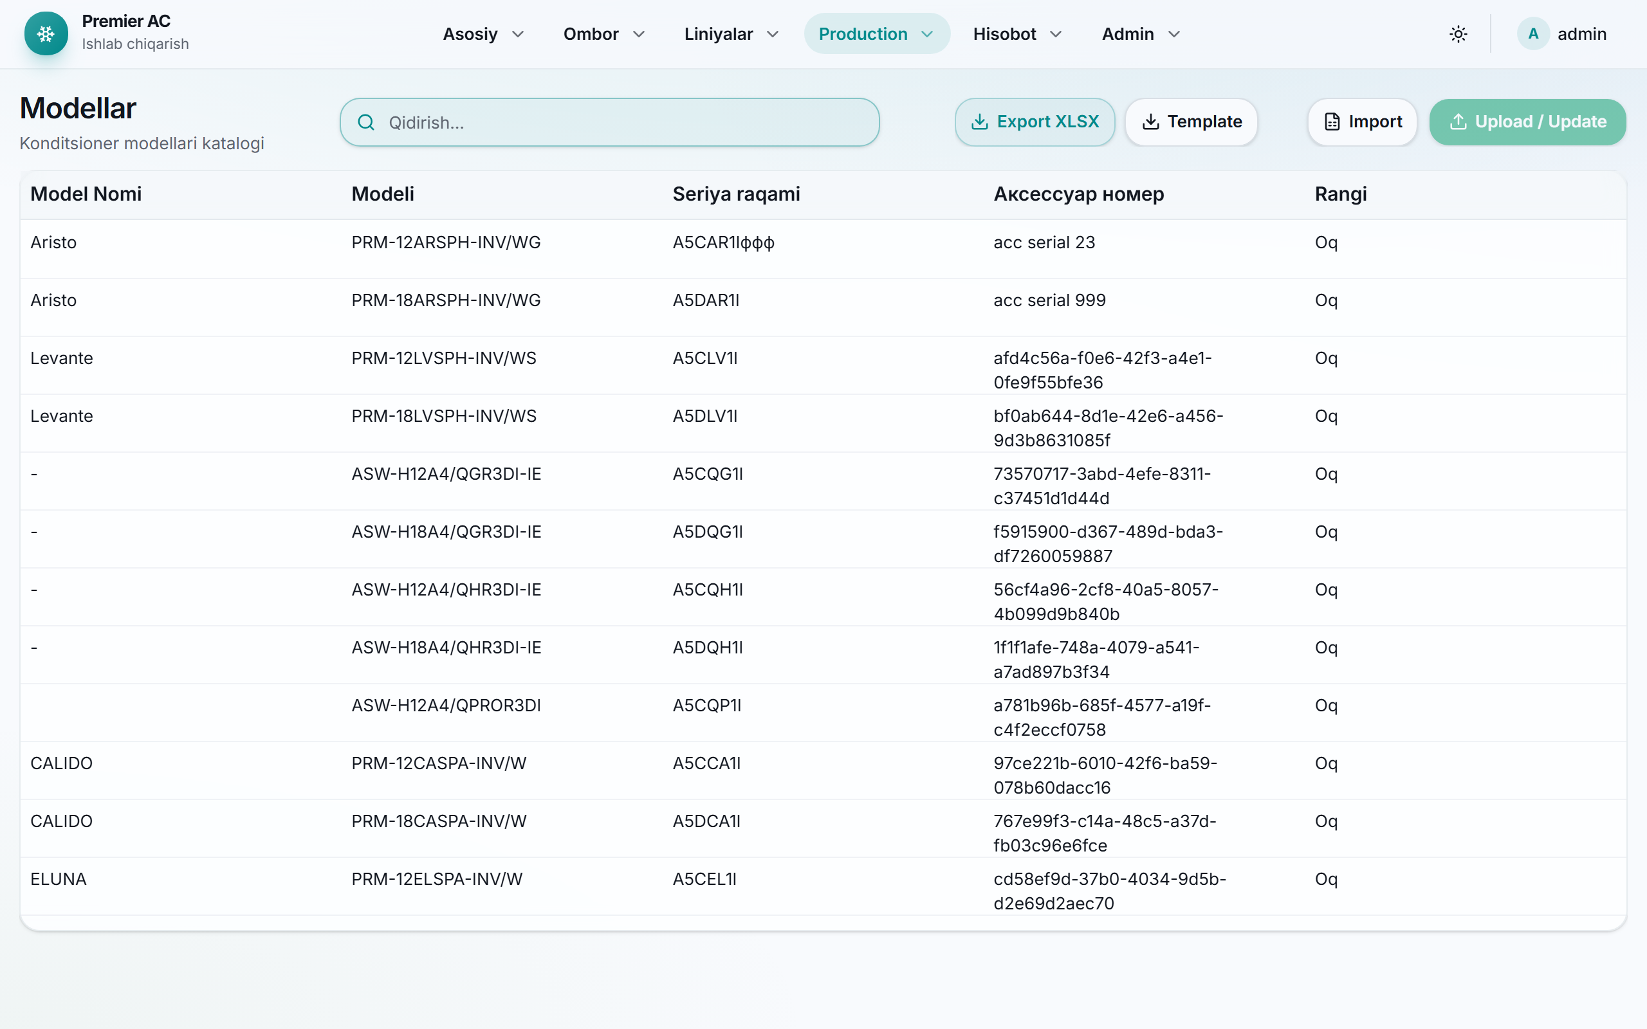The width and height of the screenshot is (1647, 1029).
Task: Expand the Liniyalar menu chevron
Action: (773, 34)
